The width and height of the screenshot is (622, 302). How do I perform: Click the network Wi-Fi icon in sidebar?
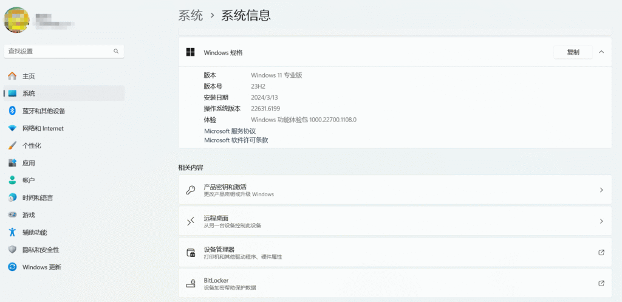(12, 128)
